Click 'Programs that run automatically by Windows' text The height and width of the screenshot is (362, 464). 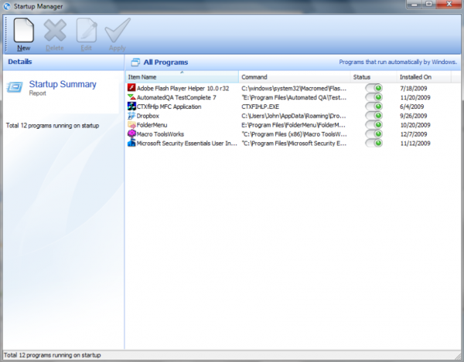tap(397, 62)
